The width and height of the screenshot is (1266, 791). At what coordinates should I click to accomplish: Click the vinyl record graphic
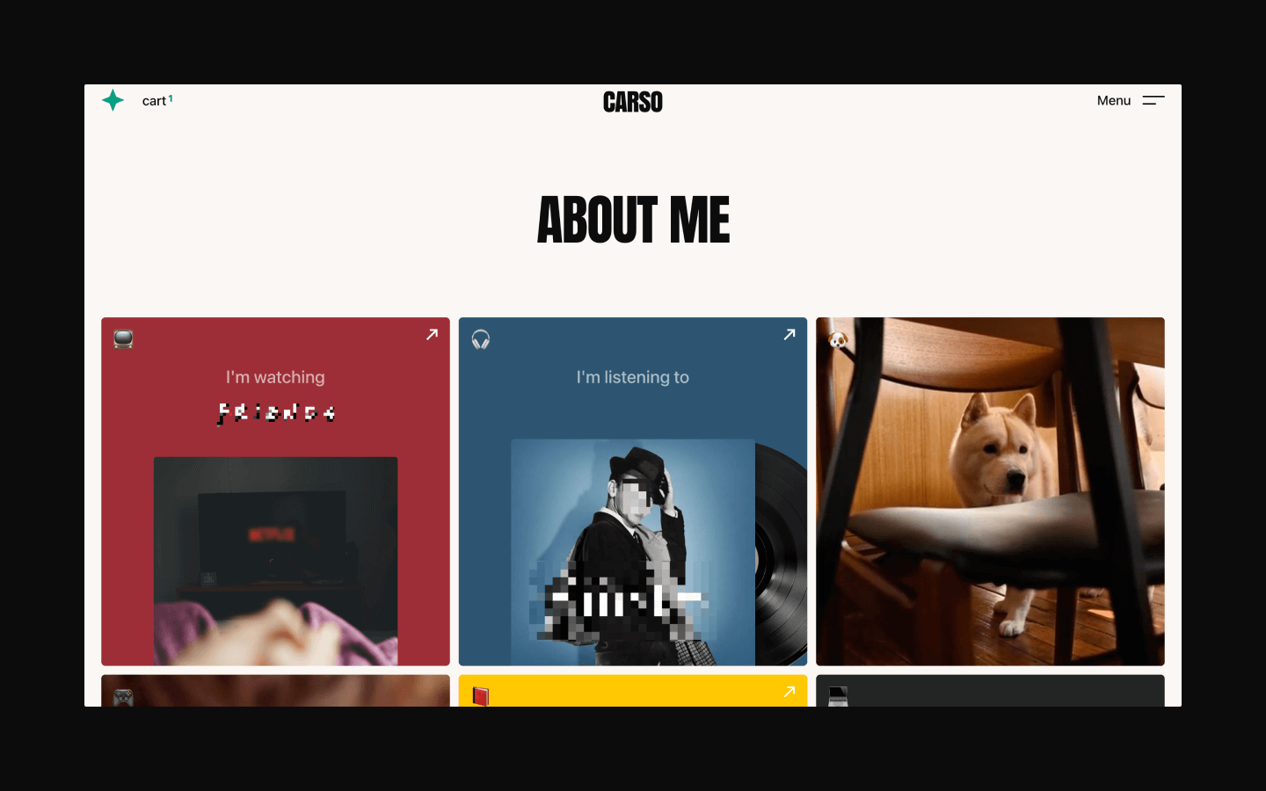[x=781, y=554]
